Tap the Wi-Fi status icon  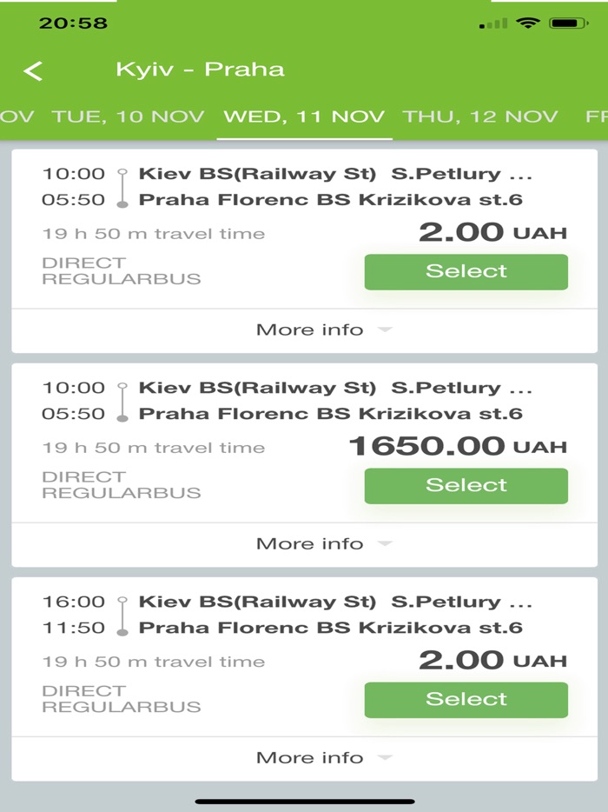527,23
